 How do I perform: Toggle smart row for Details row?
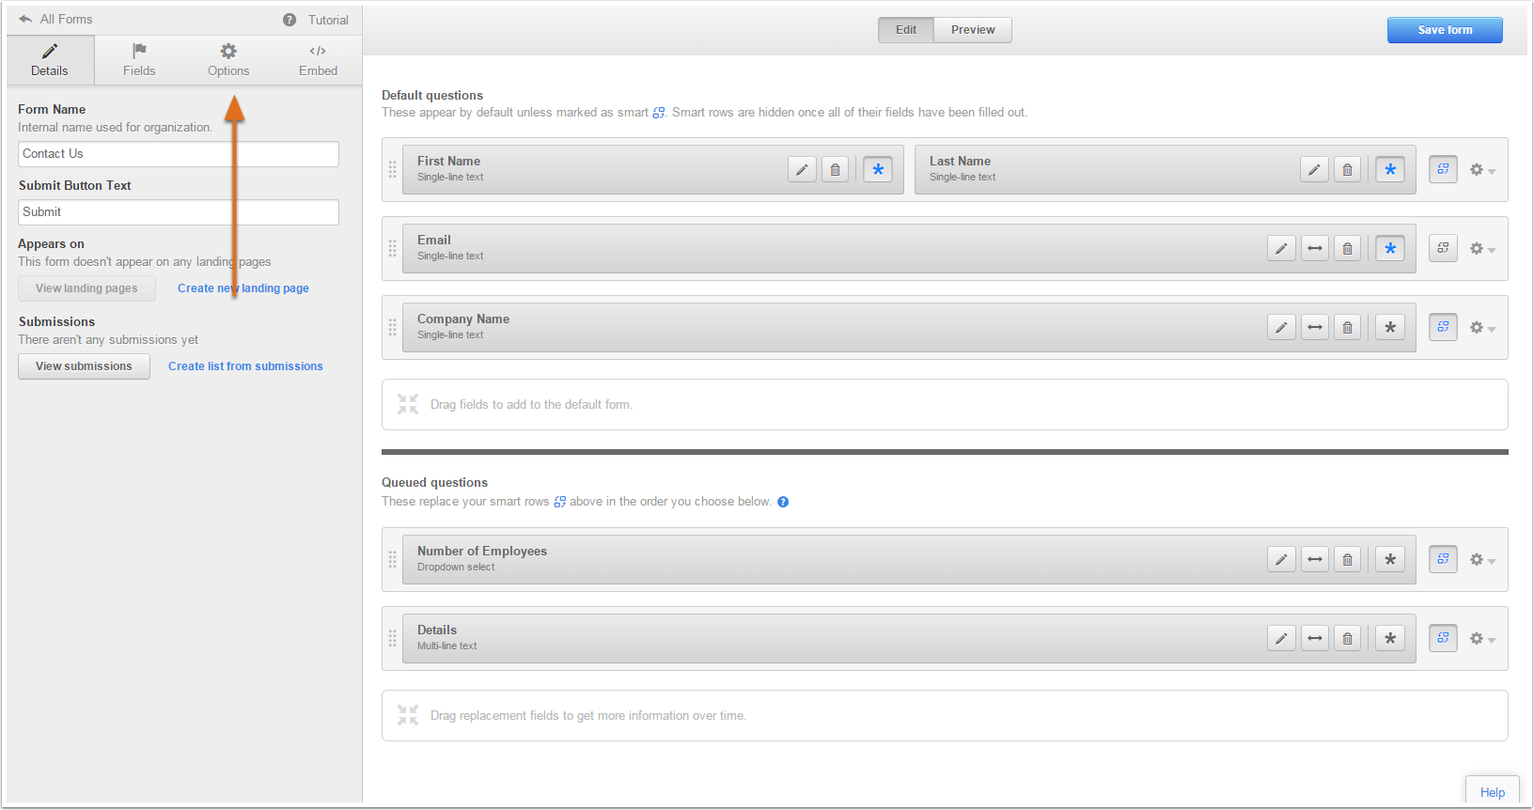[x=1443, y=638]
